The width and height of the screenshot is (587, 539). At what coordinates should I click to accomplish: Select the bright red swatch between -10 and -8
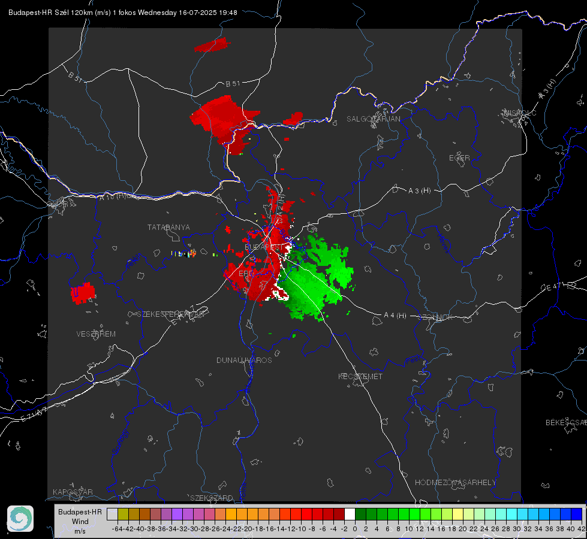tap(306, 514)
